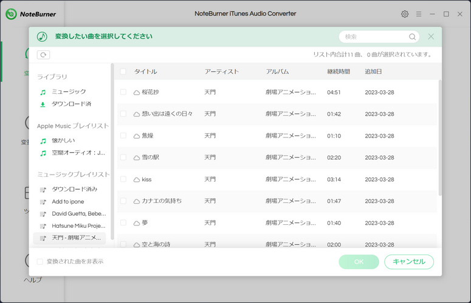Click the song title カナエの気持ち
The height and width of the screenshot is (303, 471).
tap(162, 201)
